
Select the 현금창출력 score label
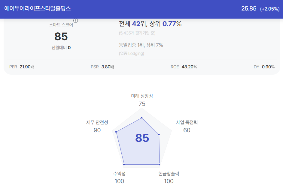[x=169, y=174]
